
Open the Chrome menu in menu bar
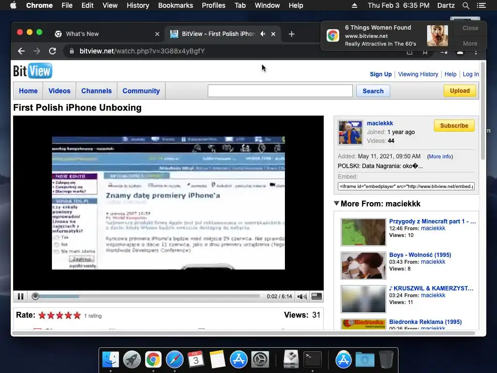[39, 5]
